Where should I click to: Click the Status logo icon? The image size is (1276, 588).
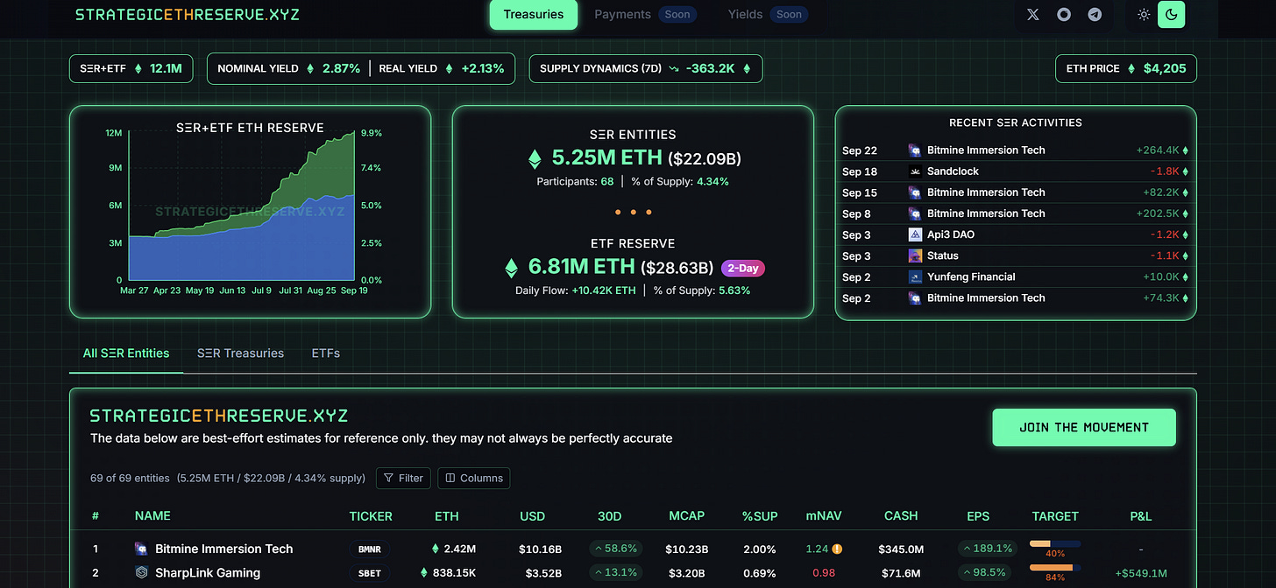(914, 255)
